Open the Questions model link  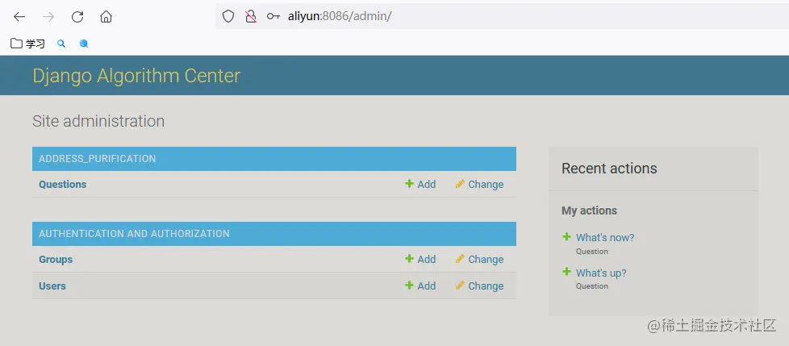[62, 185]
